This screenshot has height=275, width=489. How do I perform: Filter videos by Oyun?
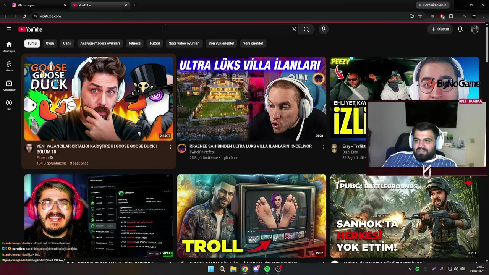(50, 43)
